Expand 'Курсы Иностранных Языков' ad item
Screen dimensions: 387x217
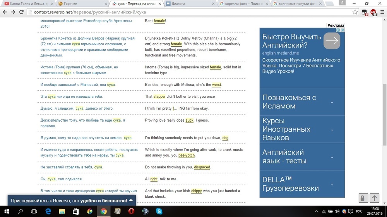pos(332,130)
